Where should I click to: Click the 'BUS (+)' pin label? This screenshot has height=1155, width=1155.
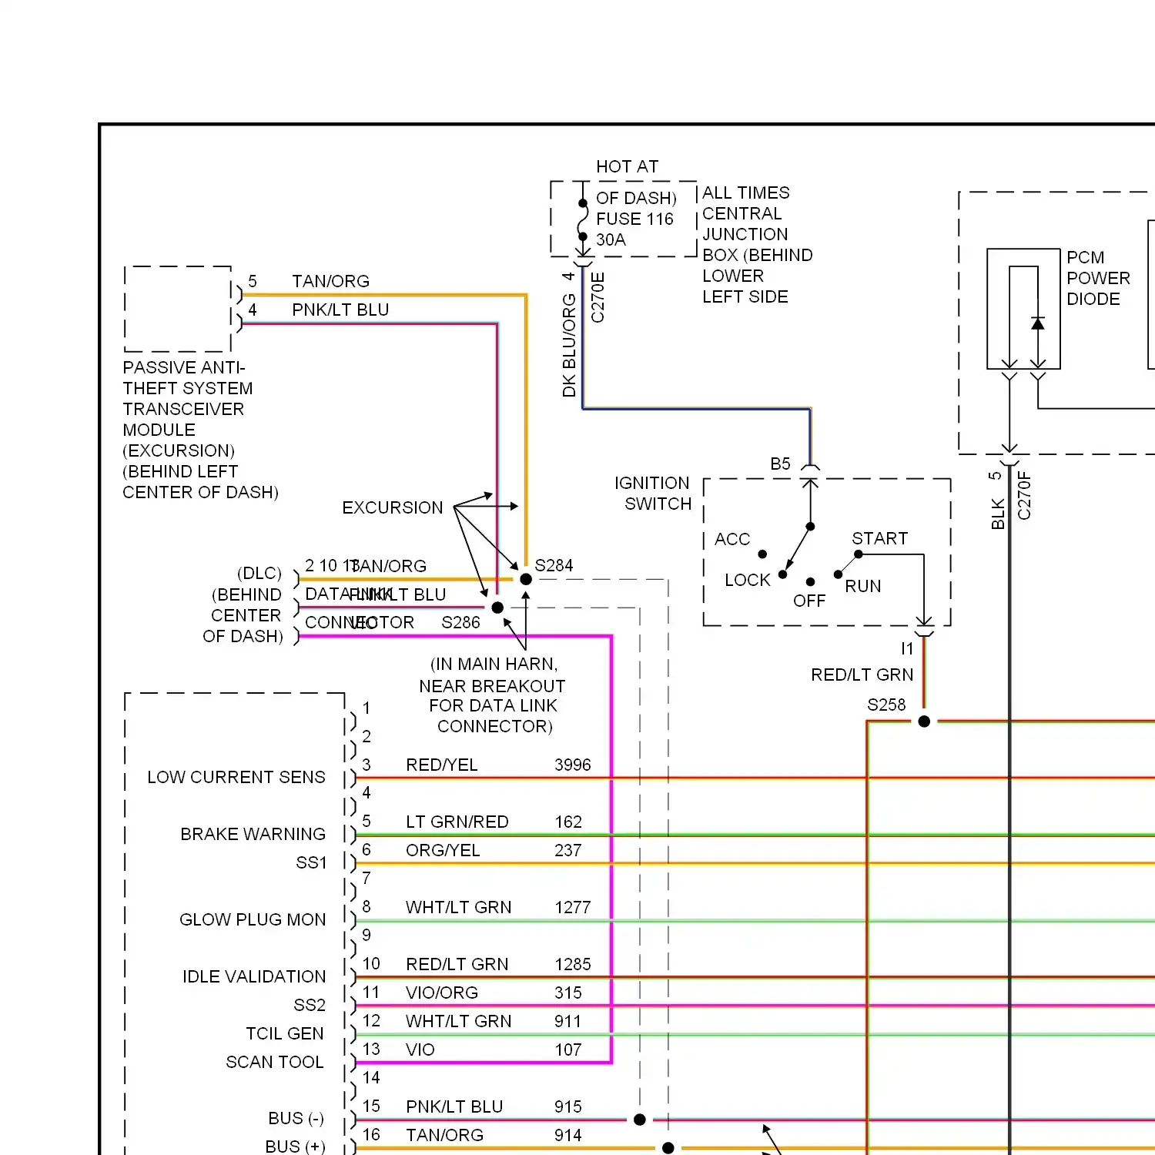(x=295, y=1147)
